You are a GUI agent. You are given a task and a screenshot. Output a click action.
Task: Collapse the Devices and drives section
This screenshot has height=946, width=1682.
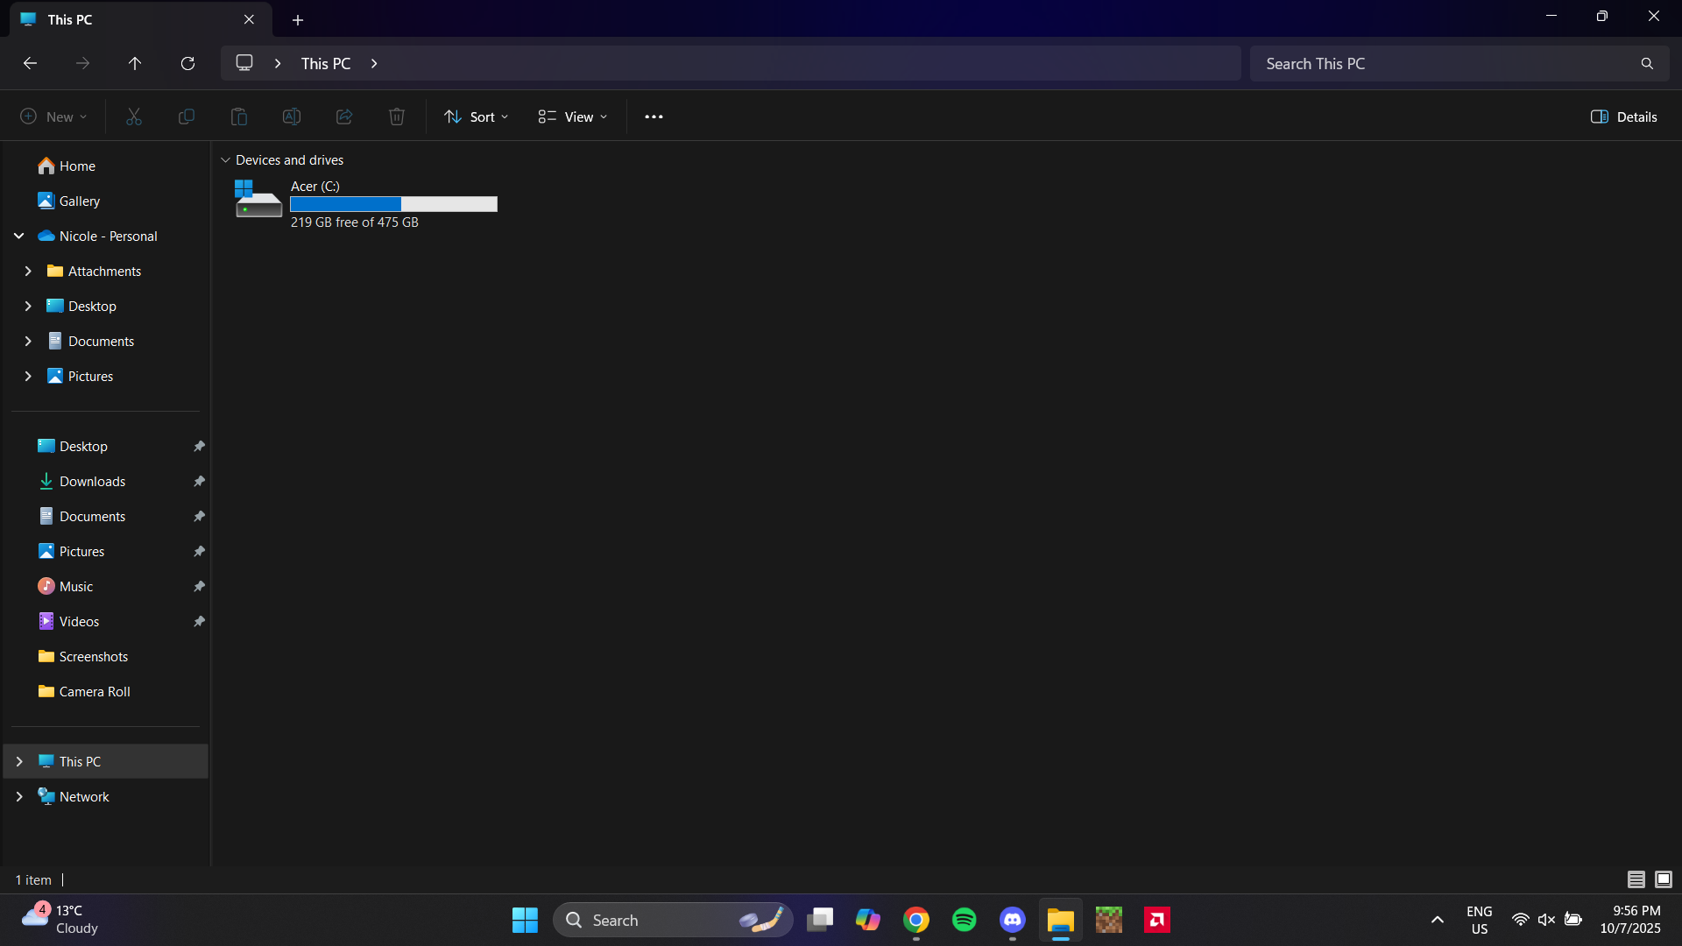[225, 159]
